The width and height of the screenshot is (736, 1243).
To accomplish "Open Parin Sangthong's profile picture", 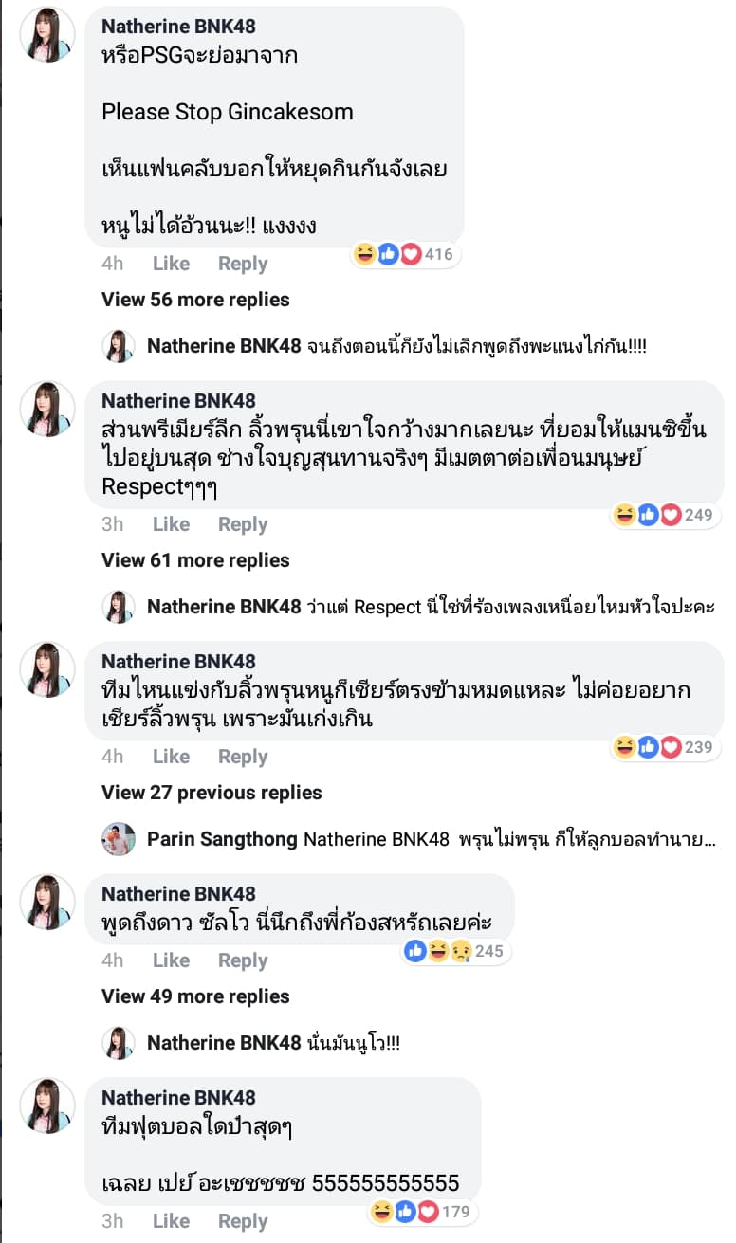I will pyautogui.click(x=119, y=839).
